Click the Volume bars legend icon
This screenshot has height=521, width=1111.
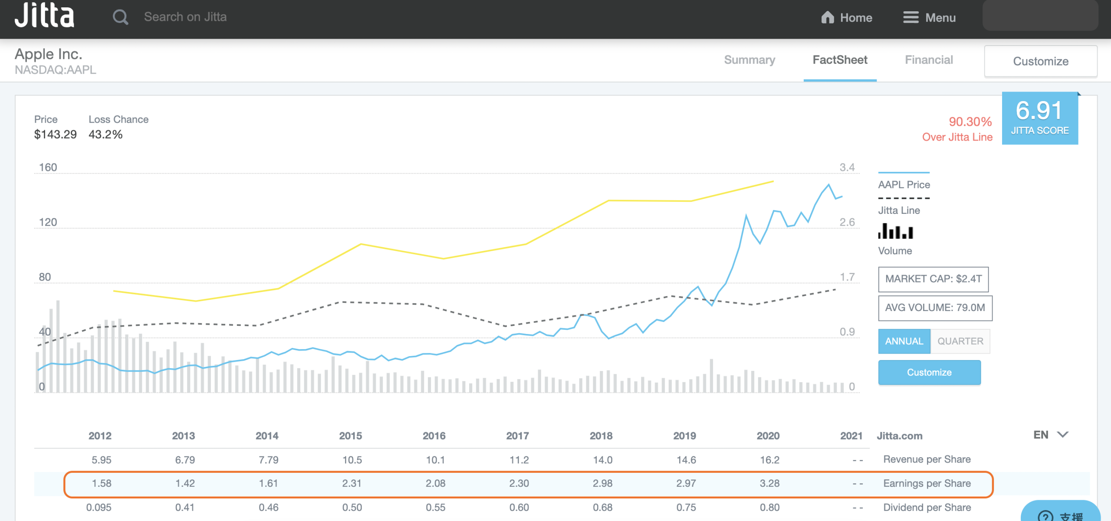(x=895, y=231)
